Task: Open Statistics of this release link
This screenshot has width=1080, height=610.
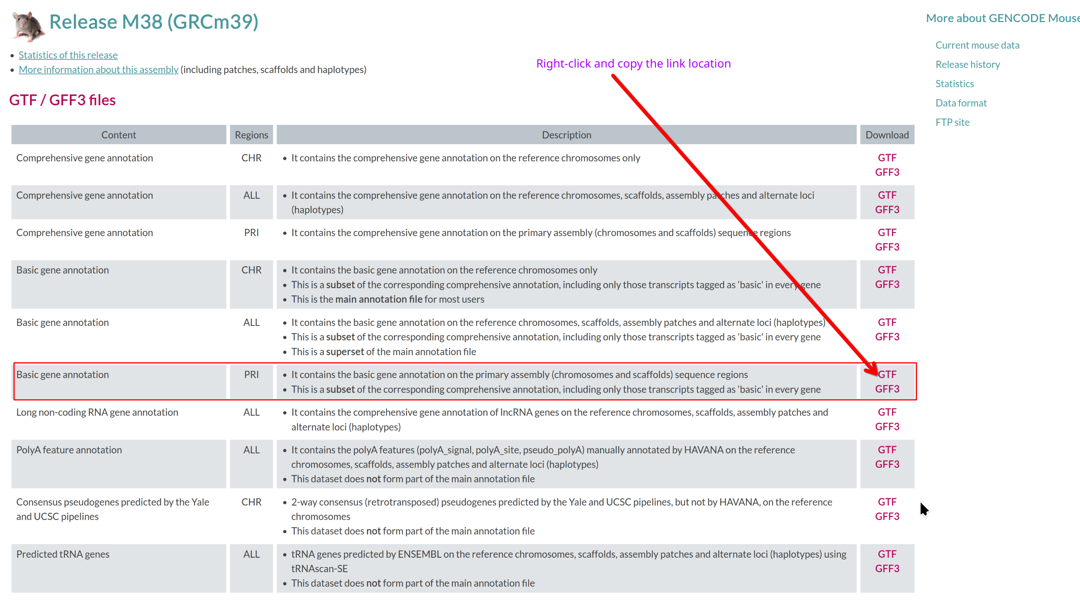Action: pyautogui.click(x=68, y=55)
